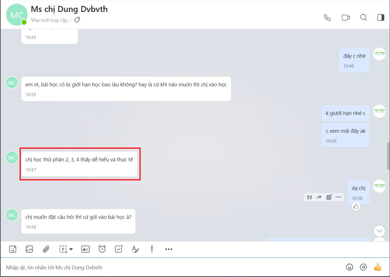390x277 pixels.
Task: Expand the screenshot capture dropdown arrow
Action: 71,249
